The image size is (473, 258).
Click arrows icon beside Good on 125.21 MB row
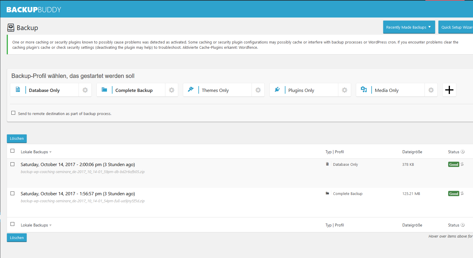click(462, 193)
